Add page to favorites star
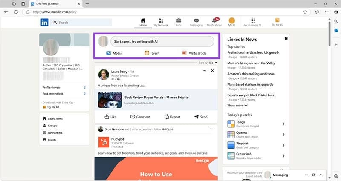This screenshot has height=181, width=341. [x=305, y=12]
